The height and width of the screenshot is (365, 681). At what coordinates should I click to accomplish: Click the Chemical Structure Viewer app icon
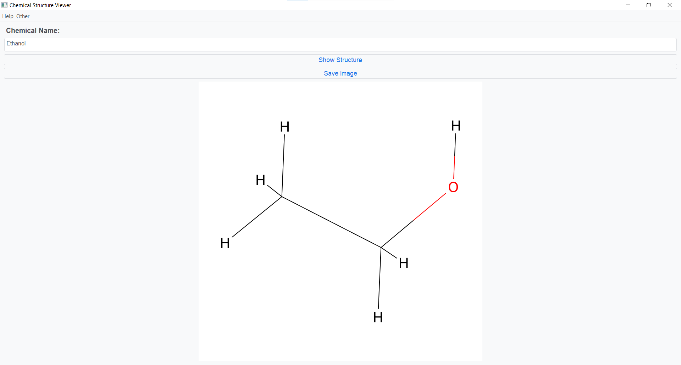pos(4,5)
